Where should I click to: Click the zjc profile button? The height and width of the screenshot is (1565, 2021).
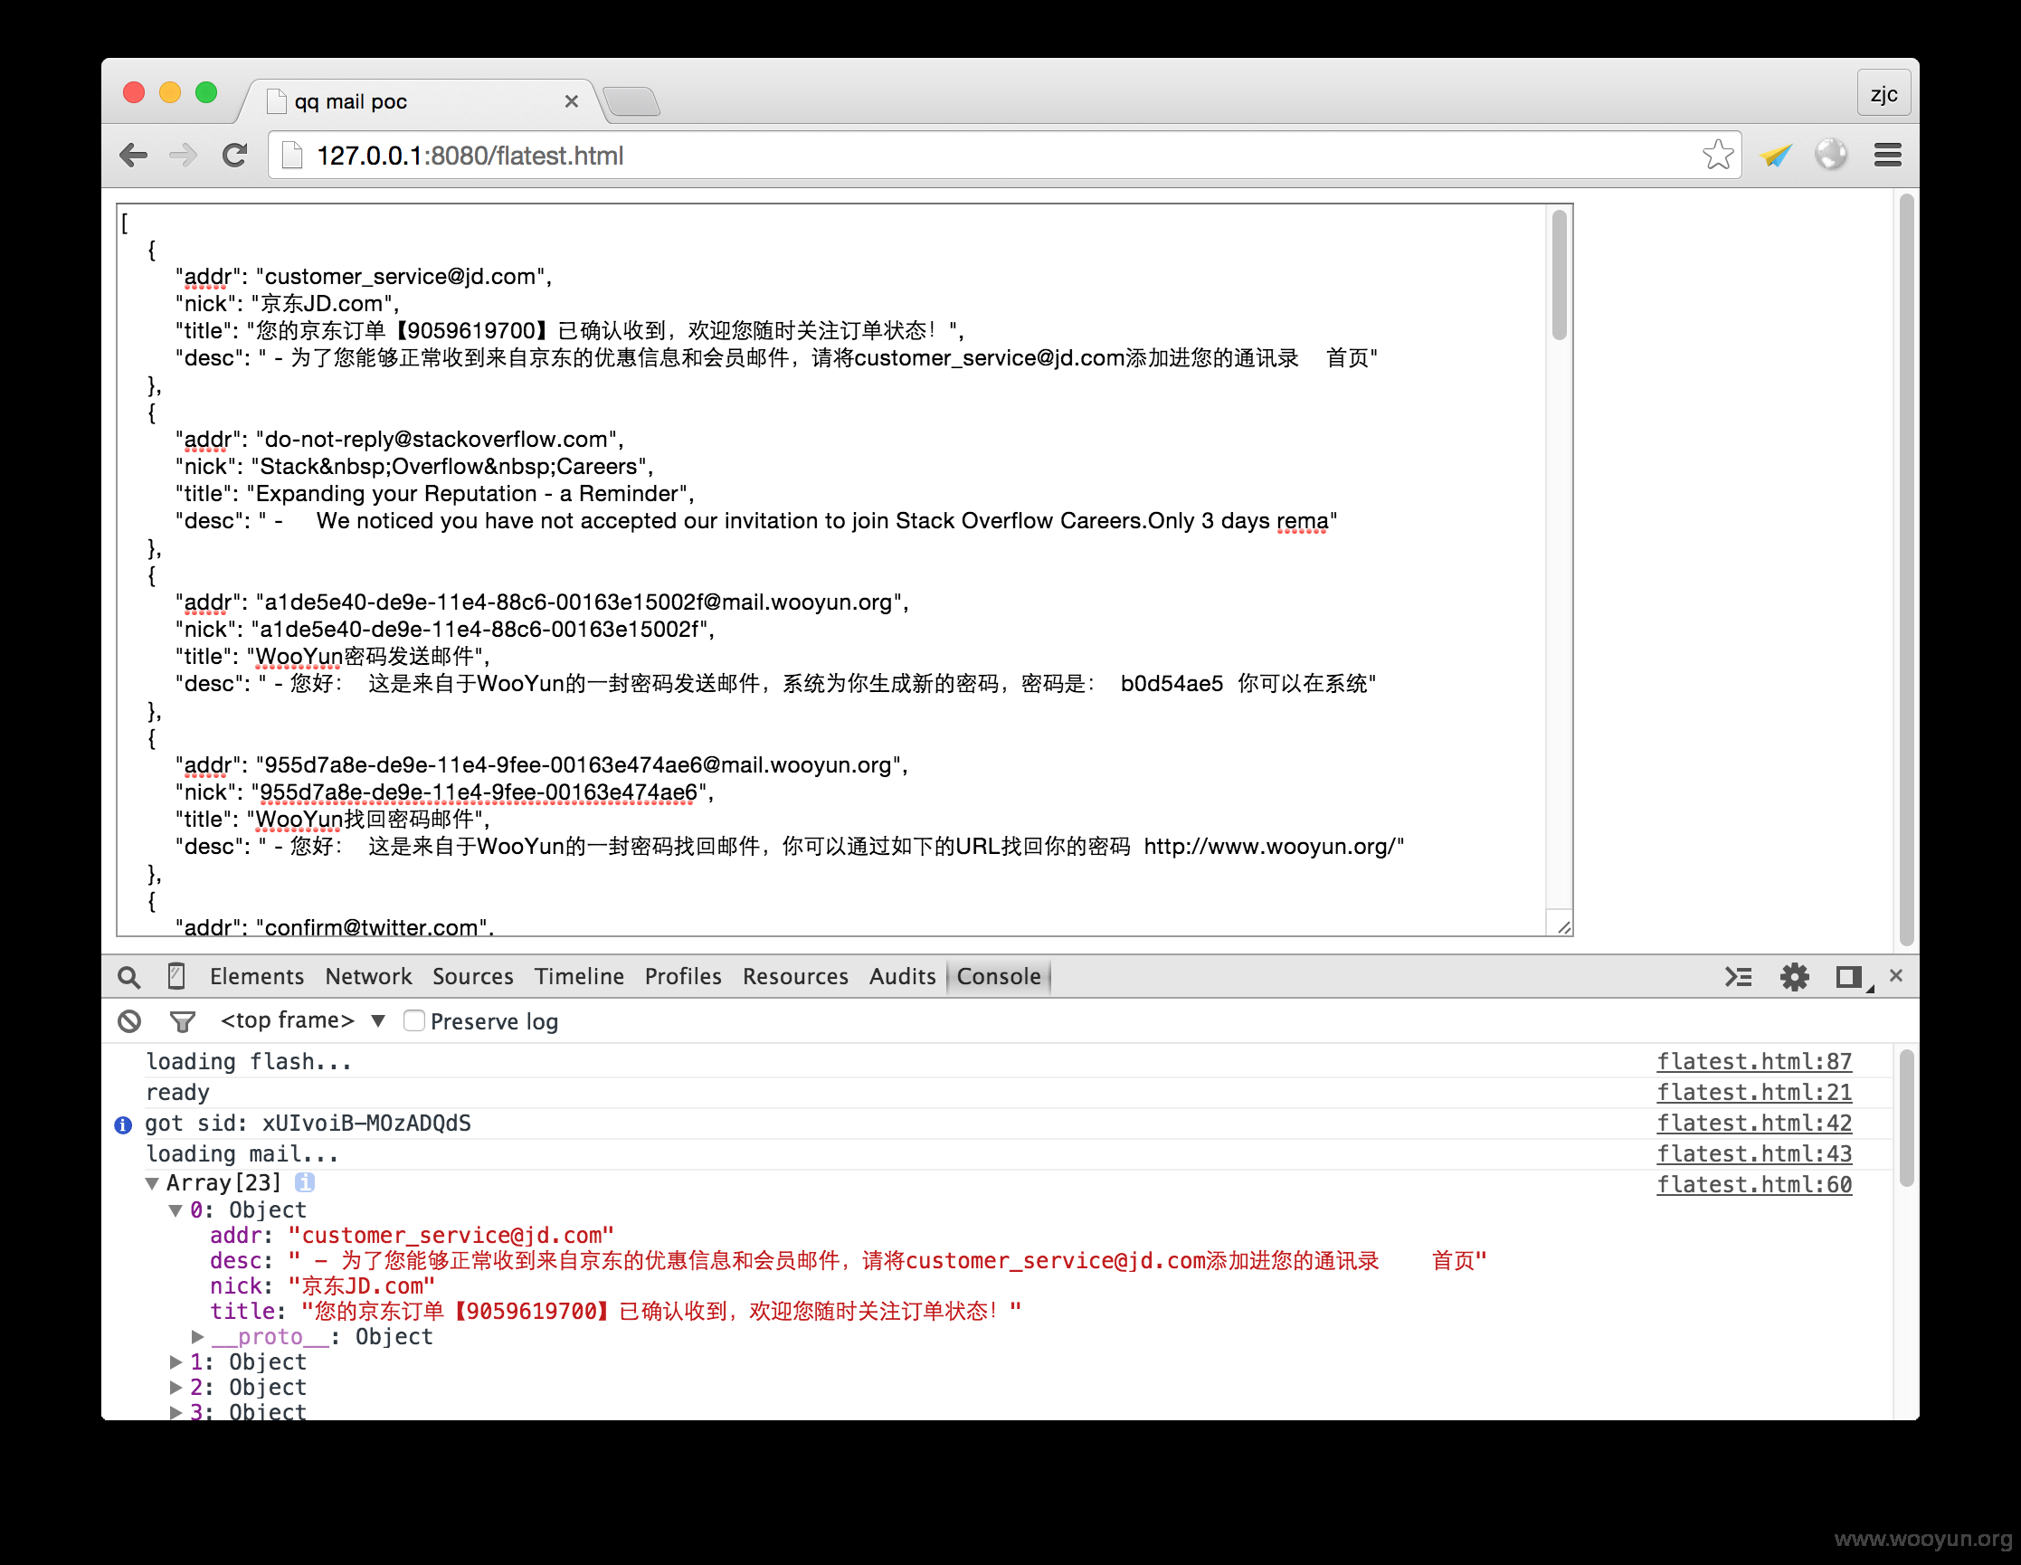pyautogui.click(x=1883, y=93)
